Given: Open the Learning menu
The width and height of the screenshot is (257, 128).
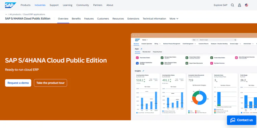Looking at the screenshot, I should coord(68,5).
